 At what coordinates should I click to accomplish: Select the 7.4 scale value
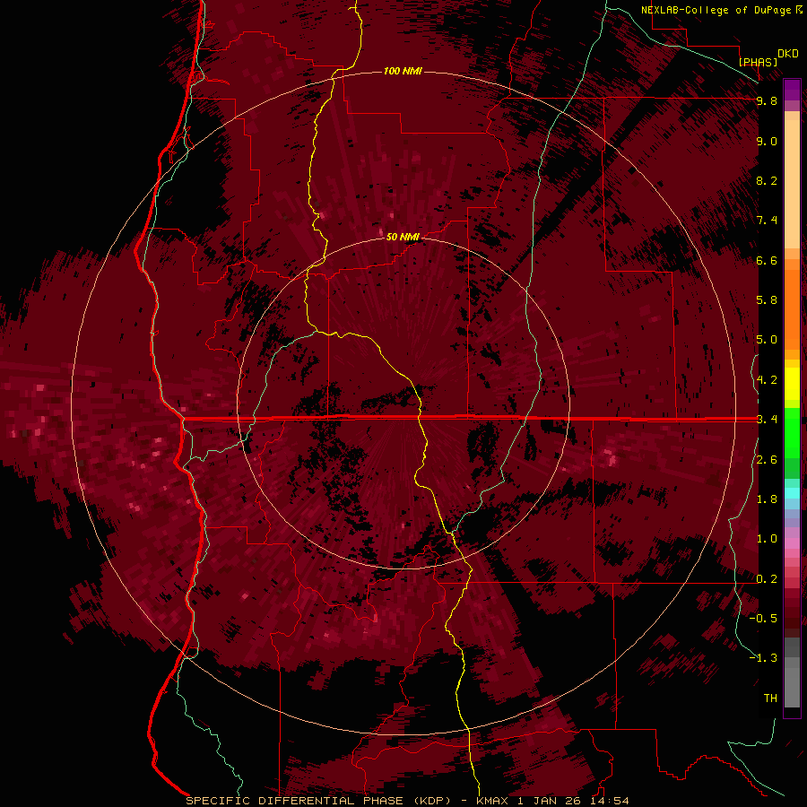(x=767, y=221)
